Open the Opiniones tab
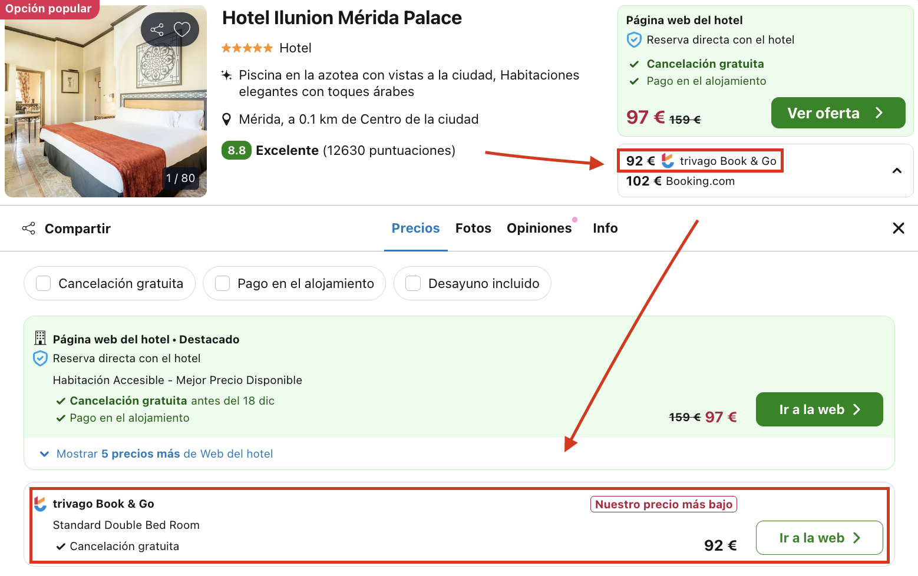918x576 pixels. tap(538, 228)
